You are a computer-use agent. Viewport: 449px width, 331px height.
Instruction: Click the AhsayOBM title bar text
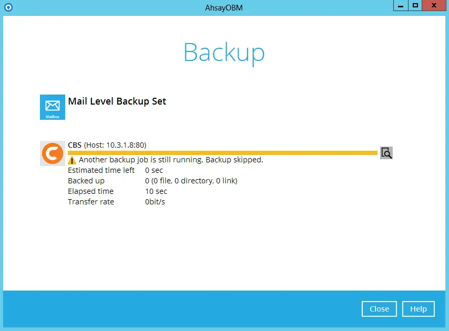(224, 7)
